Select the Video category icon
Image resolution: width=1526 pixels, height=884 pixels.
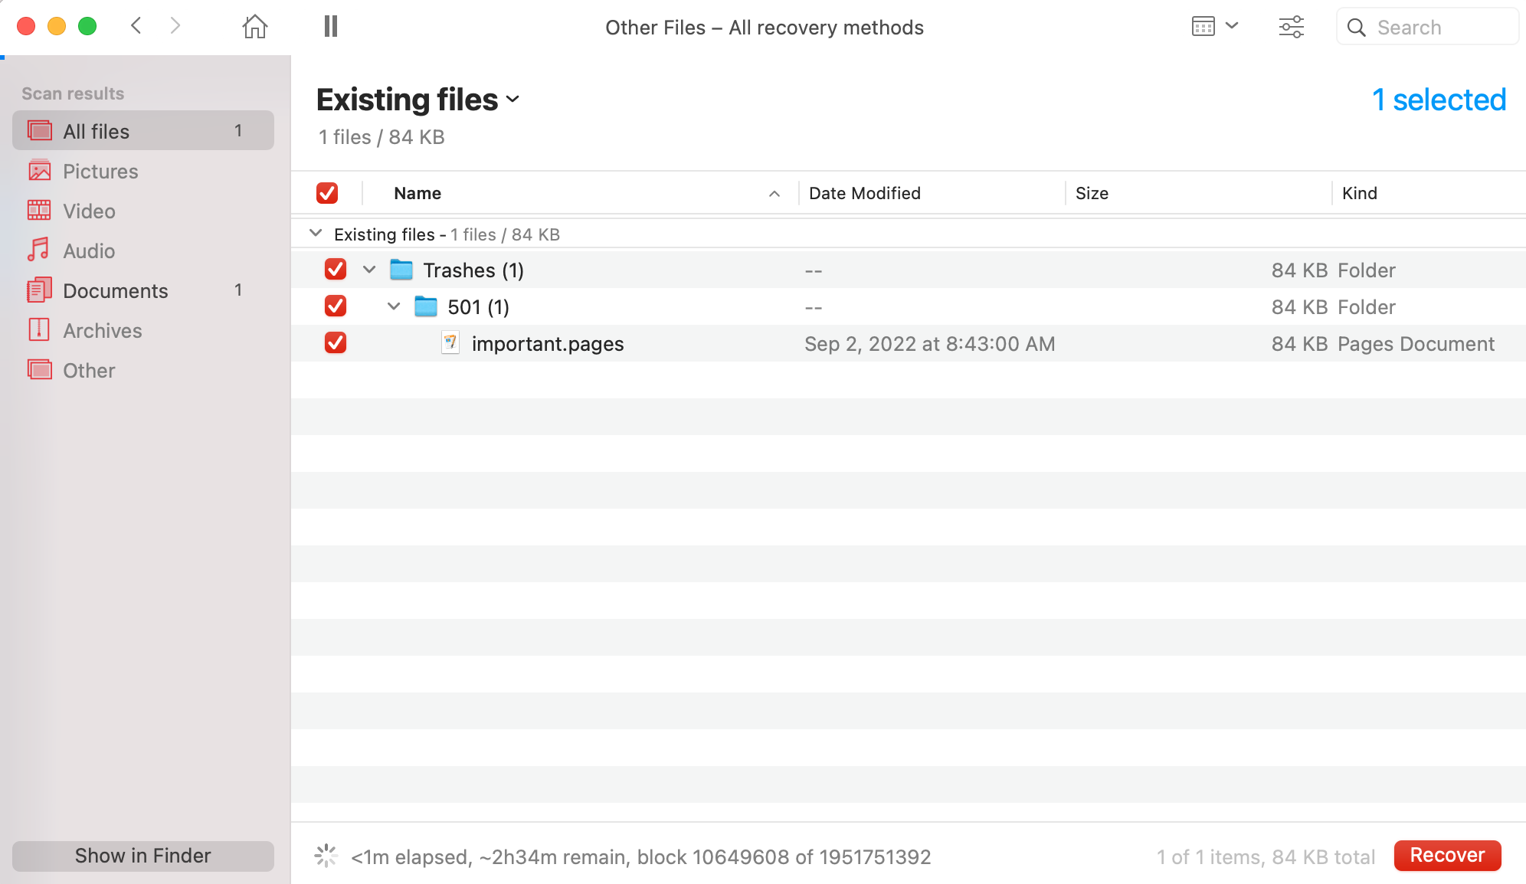tap(38, 211)
